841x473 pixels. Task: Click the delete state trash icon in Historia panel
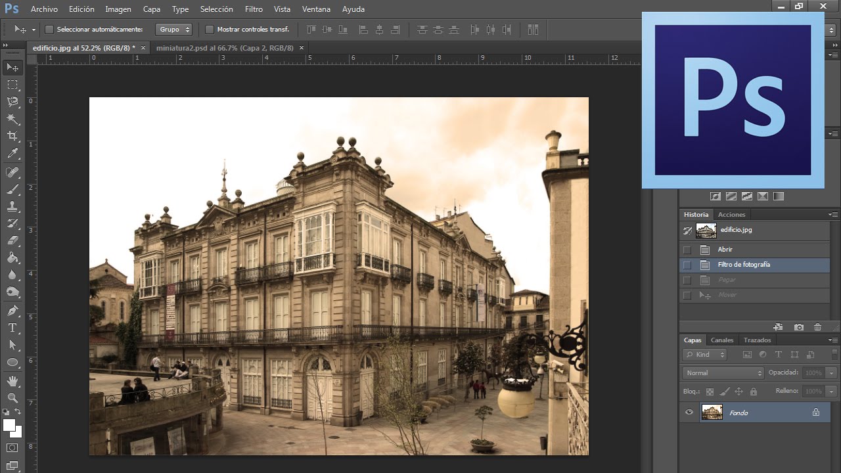(x=817, y=327)
